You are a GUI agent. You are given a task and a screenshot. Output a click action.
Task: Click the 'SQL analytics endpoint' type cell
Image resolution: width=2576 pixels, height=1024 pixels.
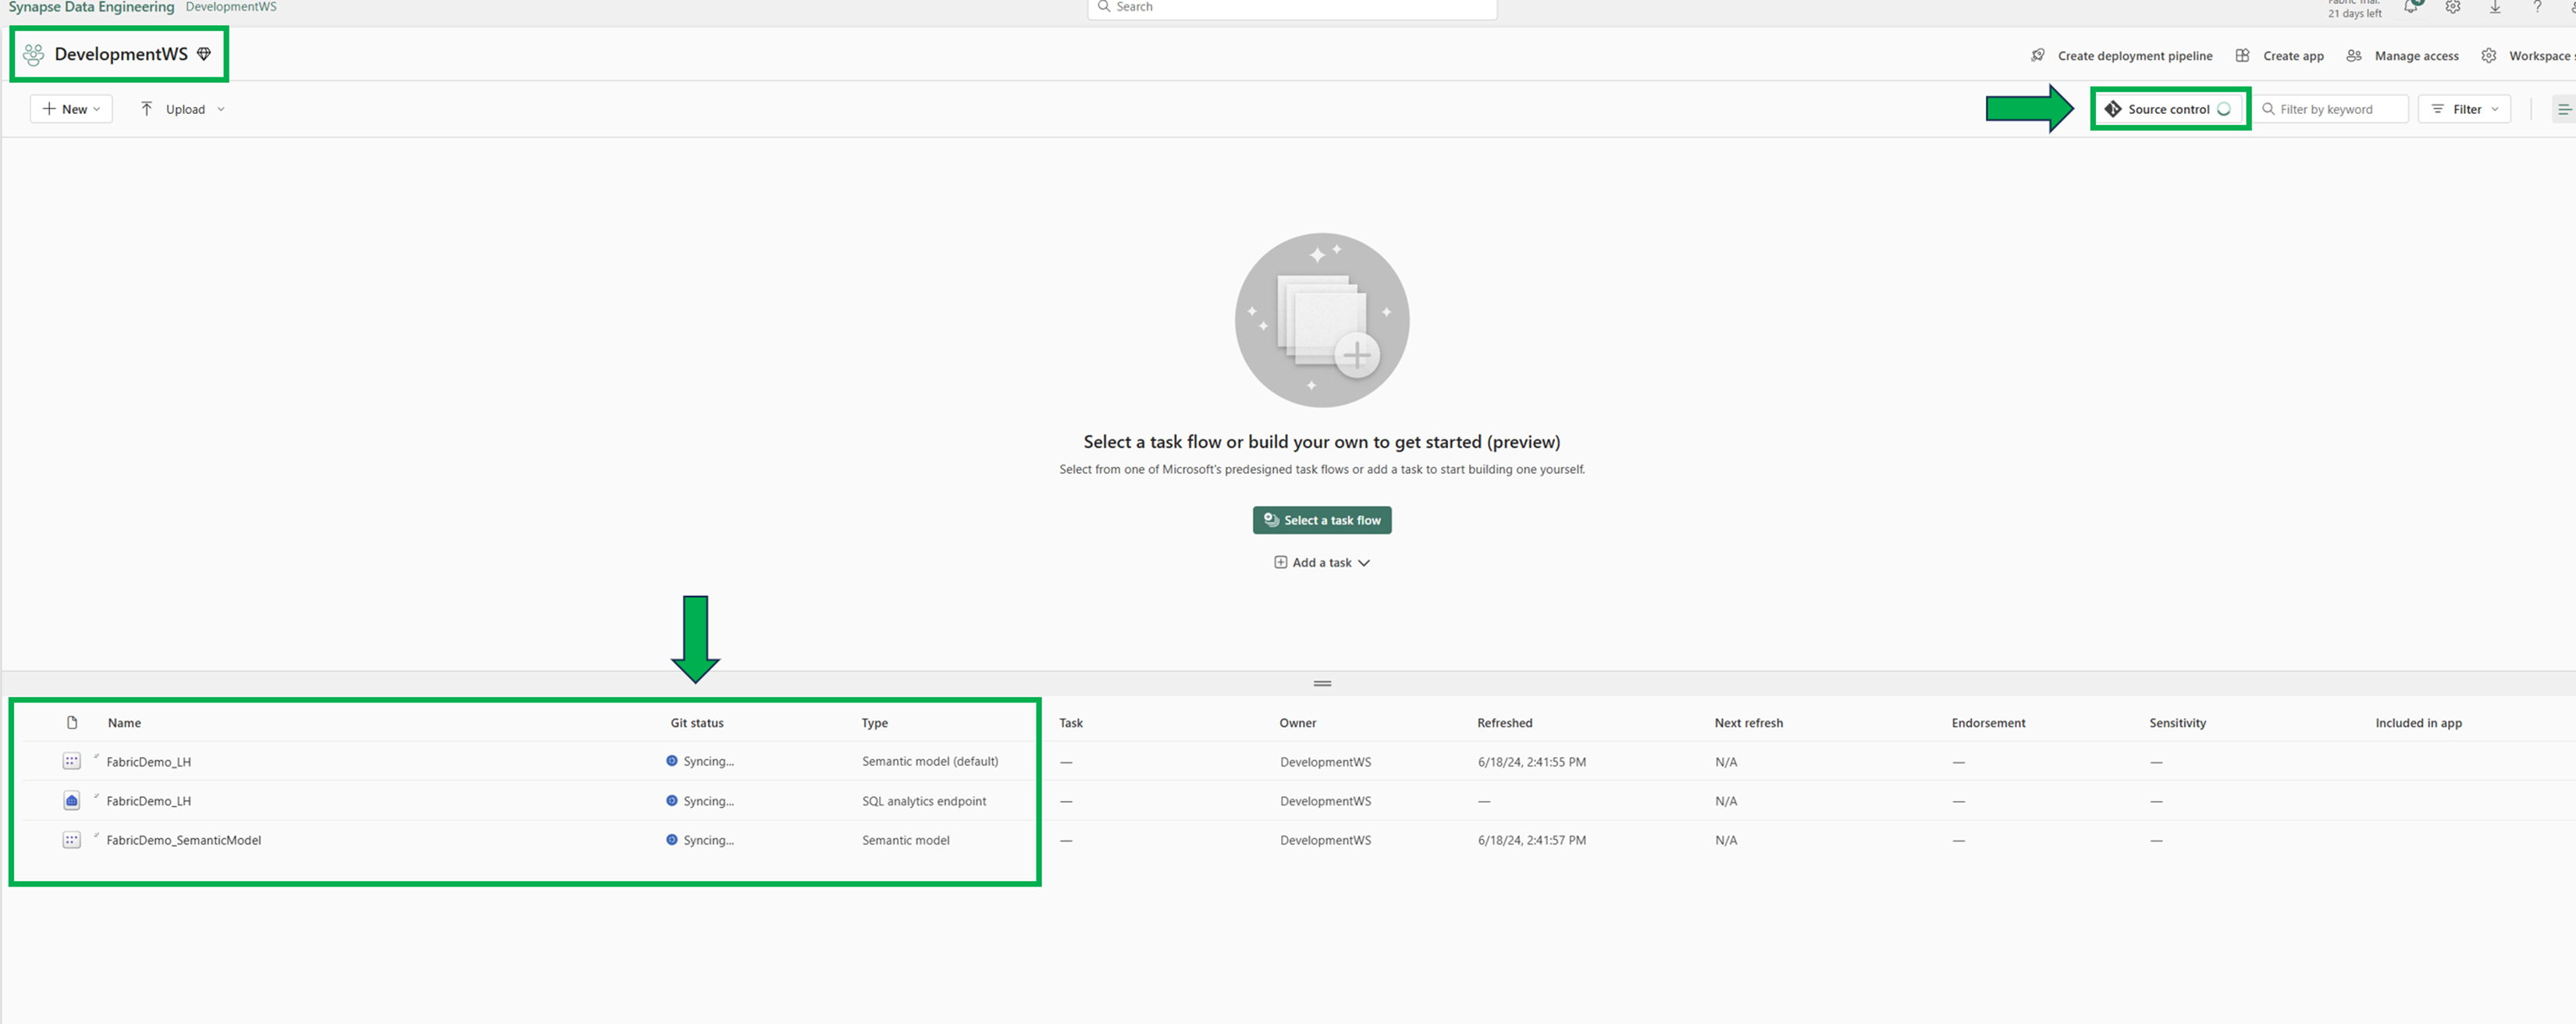[924, 801]
